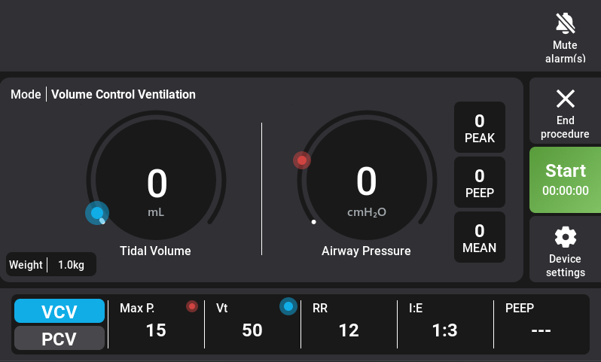Click the white dot on Airway Pressure gauge
This screenshot has width=601, height=362.
click(314, 222)
